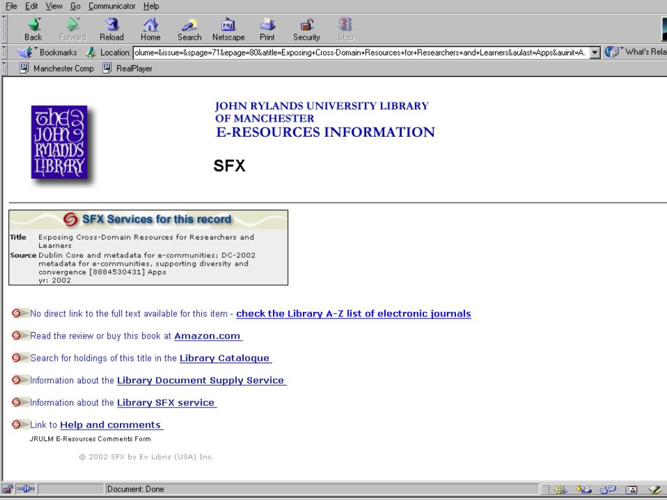667x500 pixels.
Task: Click the page proxy icon beside Location
Action: [x=91, y=53]
